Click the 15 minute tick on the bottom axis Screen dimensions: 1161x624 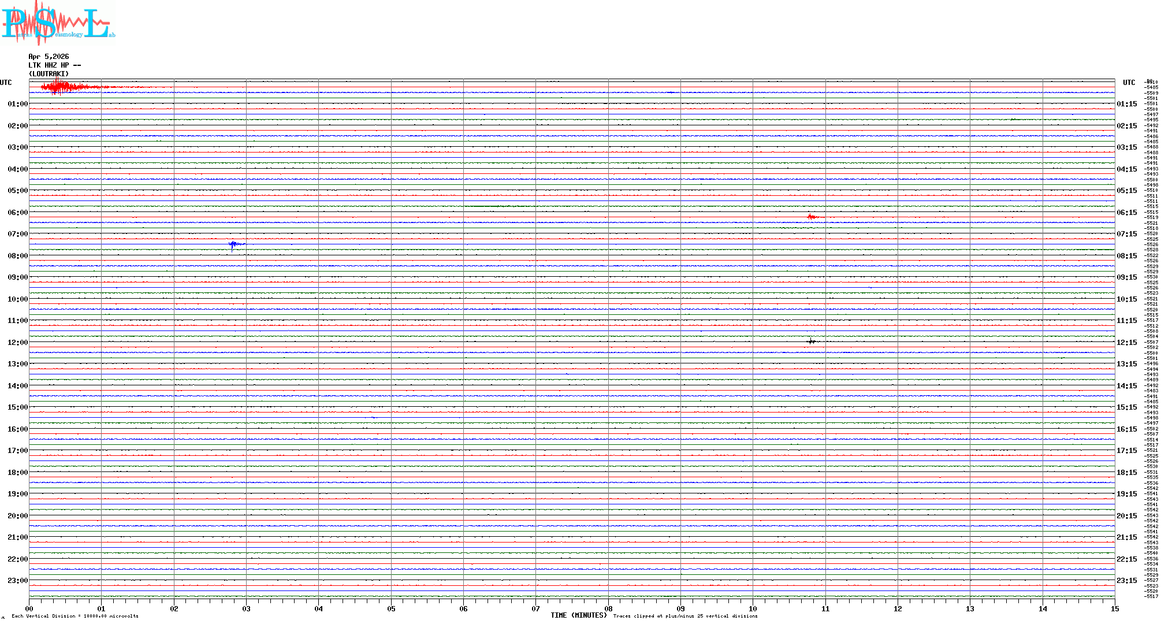click(x=1115, y=608)
